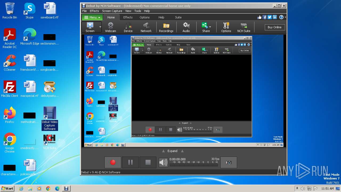Open the Screen Capture menu
Image resolution: width=341 pixels, height=192 pixels.
tap(112, 11)
